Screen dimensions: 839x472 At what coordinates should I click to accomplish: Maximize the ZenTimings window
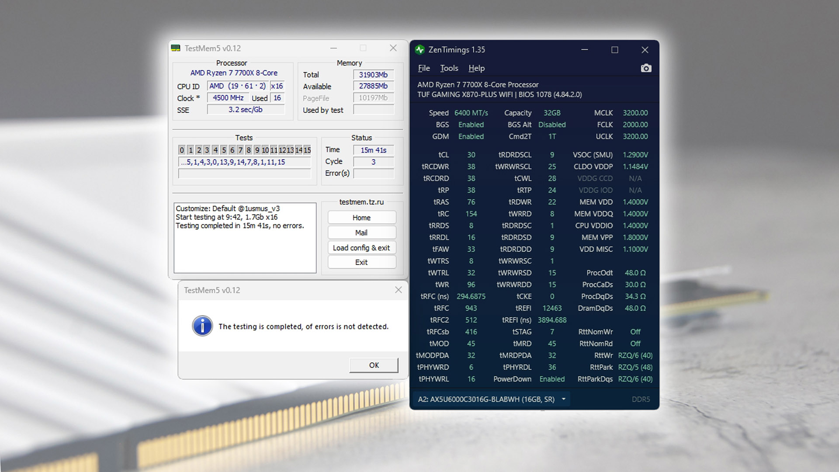[x=614, y=49]
